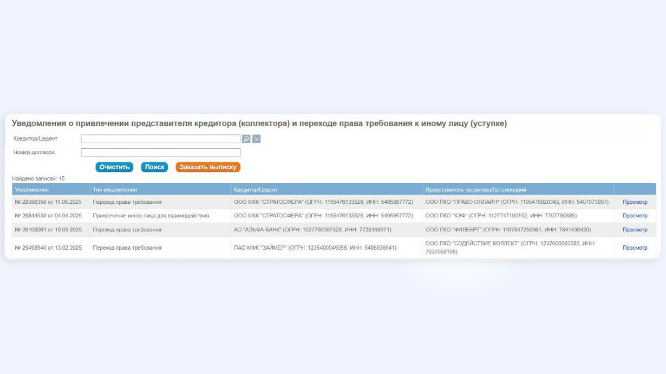The width and height of the screenshot is (666, 374).
Task: Focus the Кредитор/Цедент input field
Action: (x=160, y=139)
